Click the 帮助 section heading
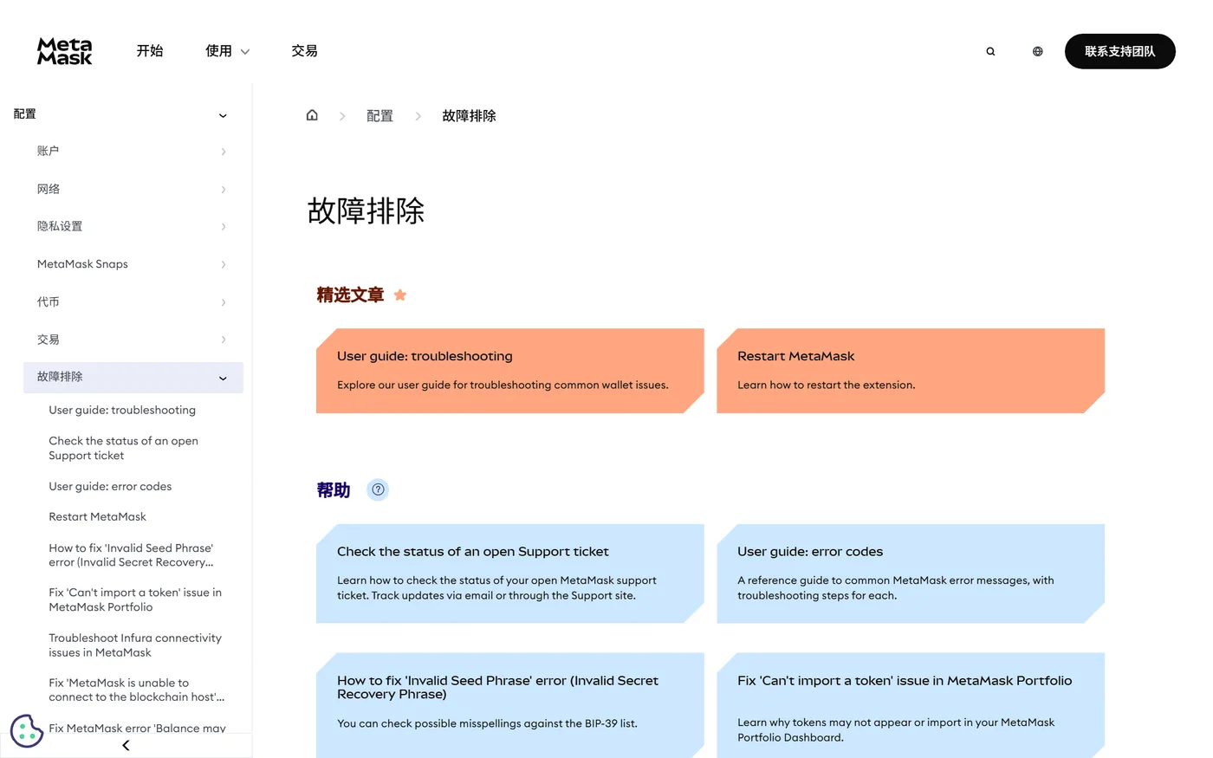Viewport: 1213px width, 758px height. tap(334, 489)
